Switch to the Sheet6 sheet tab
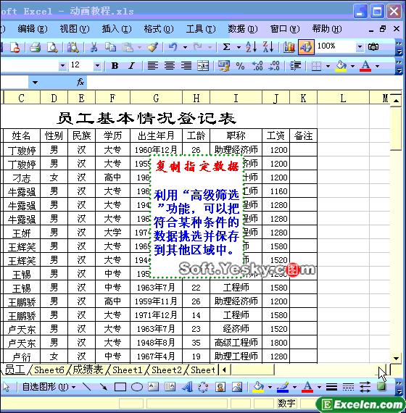 pos(49,370)
